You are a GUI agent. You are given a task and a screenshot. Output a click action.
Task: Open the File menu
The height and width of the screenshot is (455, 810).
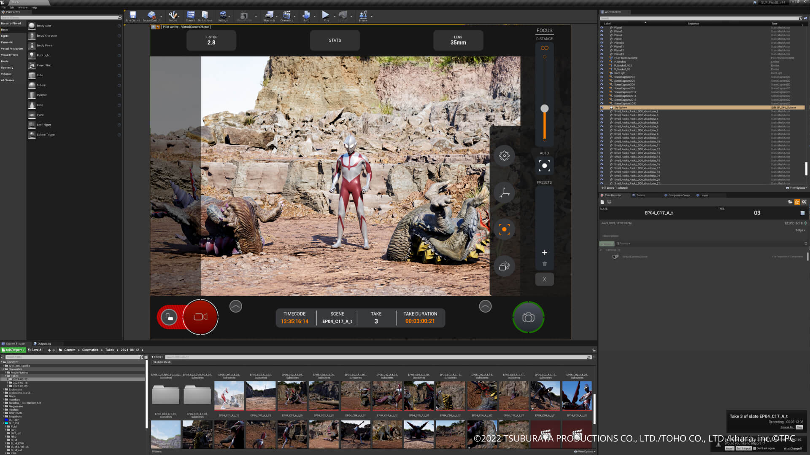pos(3,8)
